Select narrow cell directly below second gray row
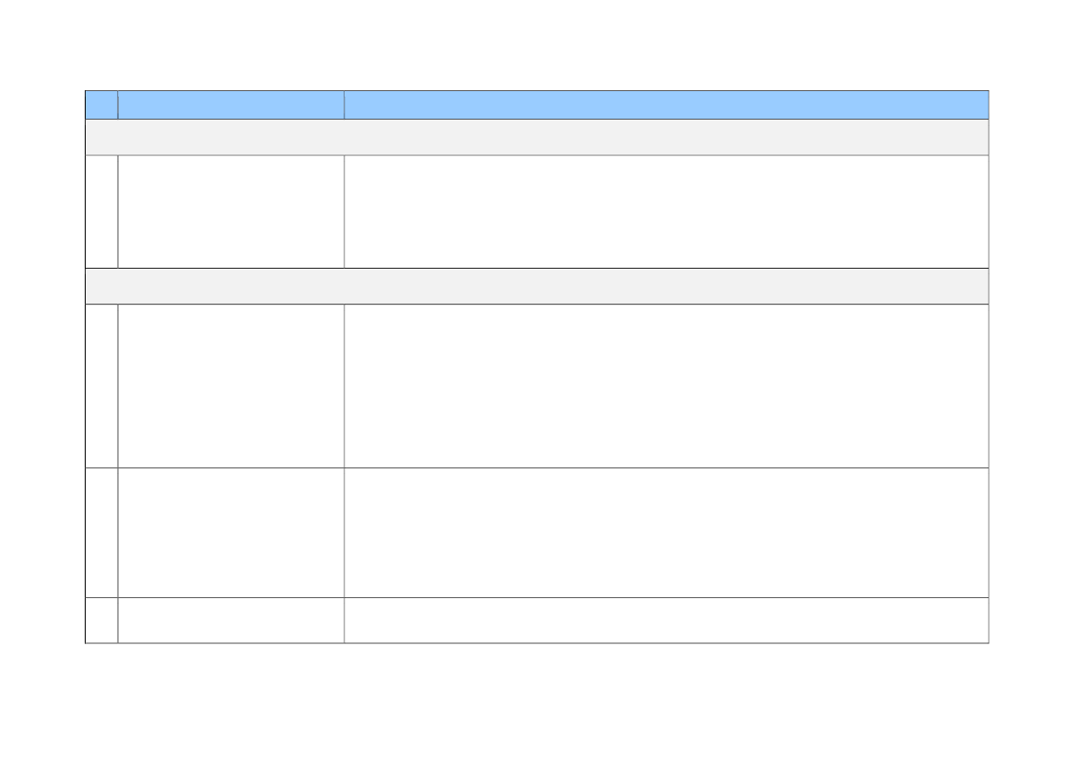 [x=101, y=386]
